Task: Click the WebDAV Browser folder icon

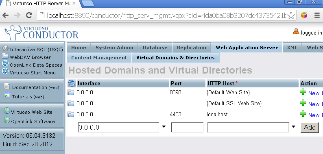Action: pos(5,56)
